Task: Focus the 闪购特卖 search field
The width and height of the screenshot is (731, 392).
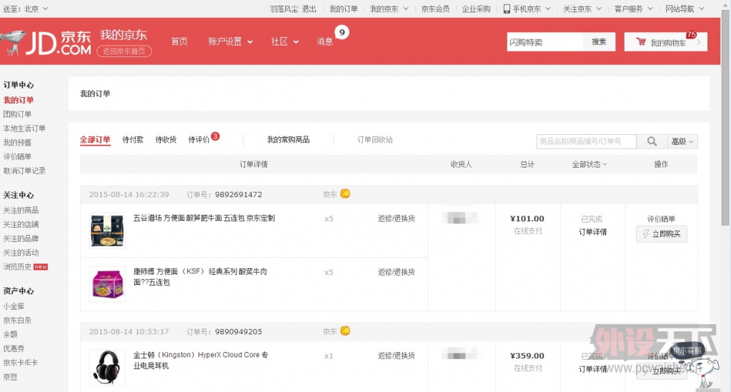Action: pyautogui.click(x=544, y=42)
